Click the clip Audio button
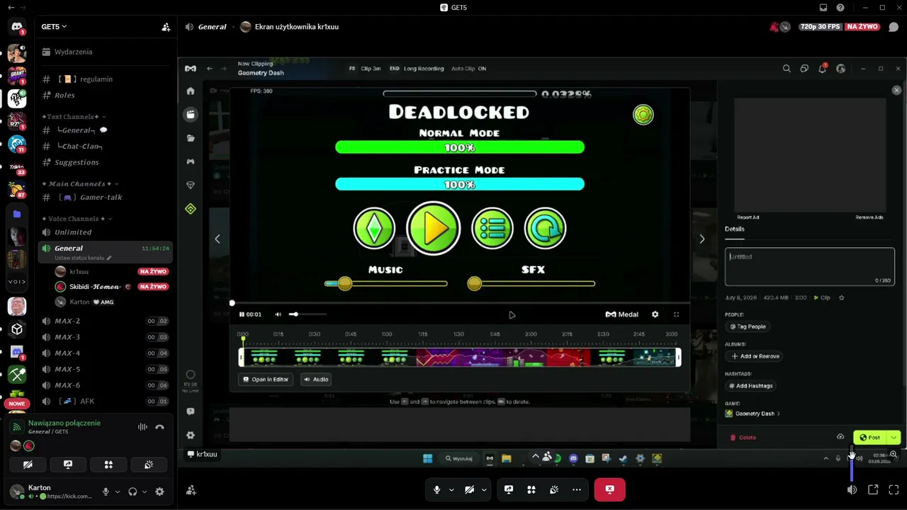 click(316, 380)
